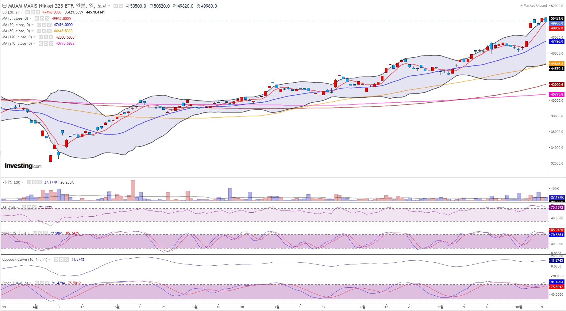Viewport: 566px width, 311px height.
Task: Delete the MA (60, close, 0) indicator
Action: click(49, 31)
